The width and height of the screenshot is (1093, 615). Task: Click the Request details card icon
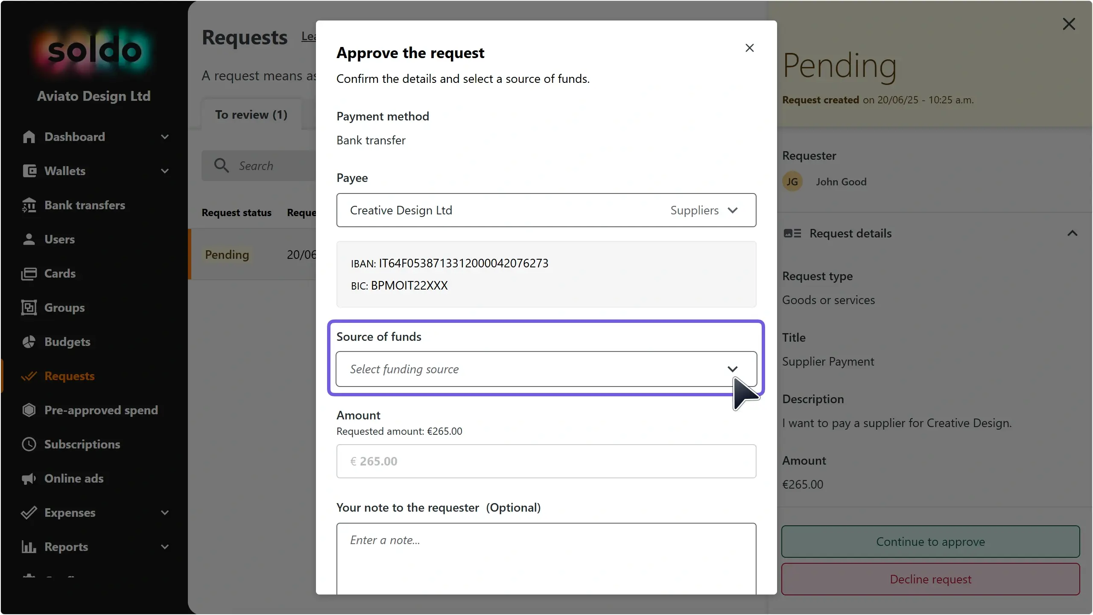pyautogui.click(x=792, y=233)
